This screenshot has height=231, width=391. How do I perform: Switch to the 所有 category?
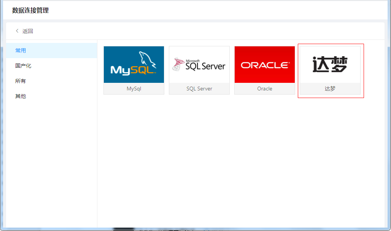(21, 81)
